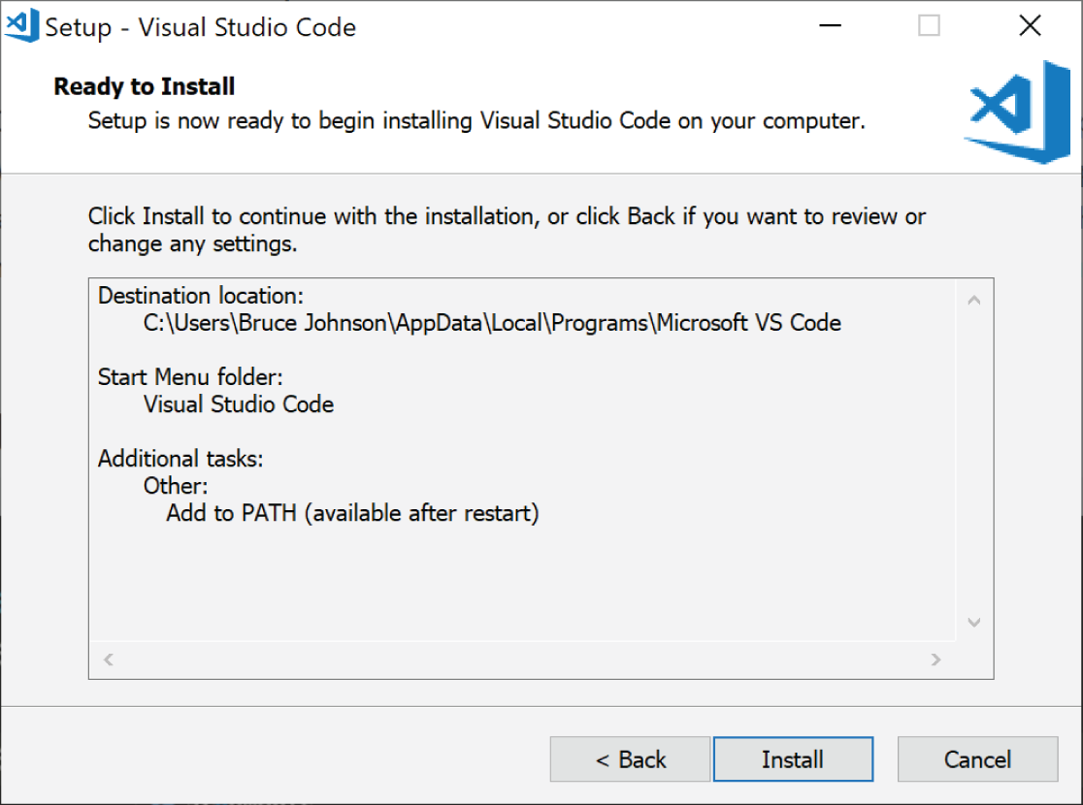Viewport: 1083px width, 805px height.
Task: Click the summary box scroll-right arrow
Action: click(935, 660)
